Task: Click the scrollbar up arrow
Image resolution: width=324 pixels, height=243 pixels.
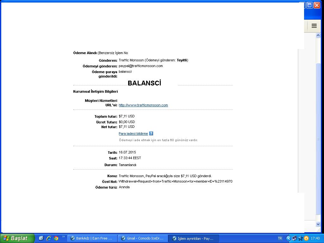Action: point(318,35)
